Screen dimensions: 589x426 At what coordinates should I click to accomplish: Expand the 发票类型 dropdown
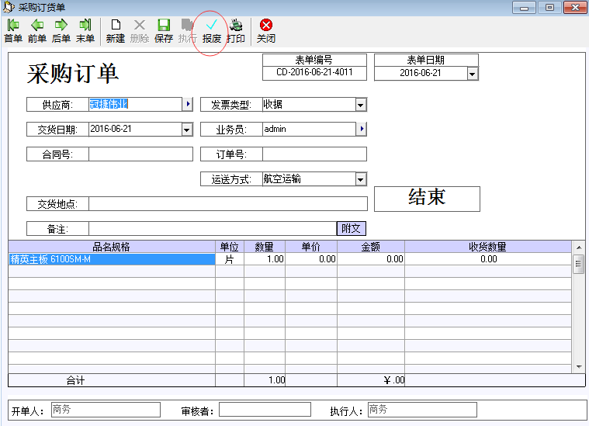pyautogui.click(x=361, y=105)
